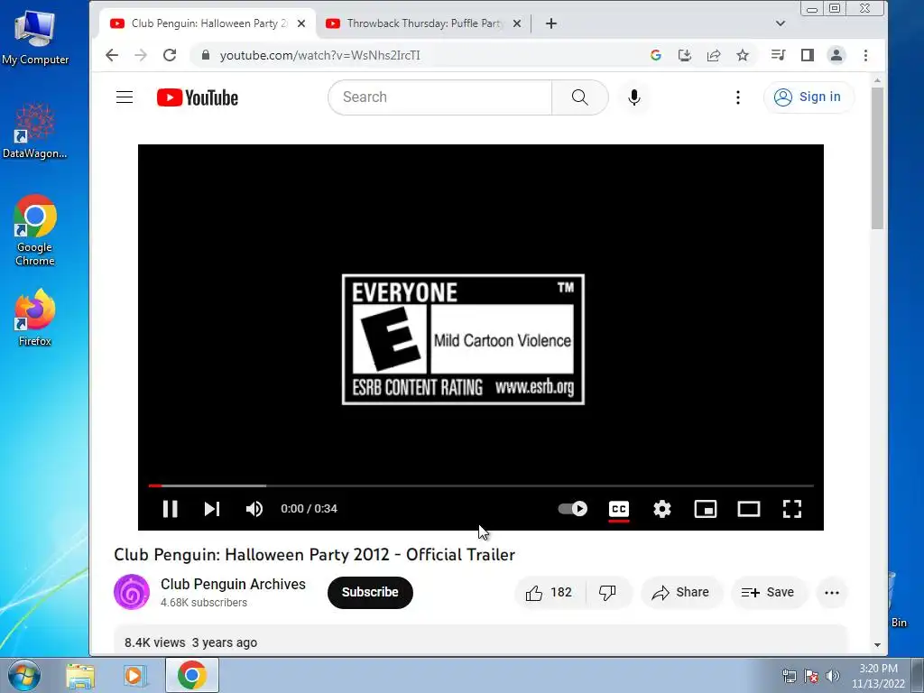The height and width of the screenshot is (693, 924).
Task: Save video to playlist
Action: (x=768, y=592)
